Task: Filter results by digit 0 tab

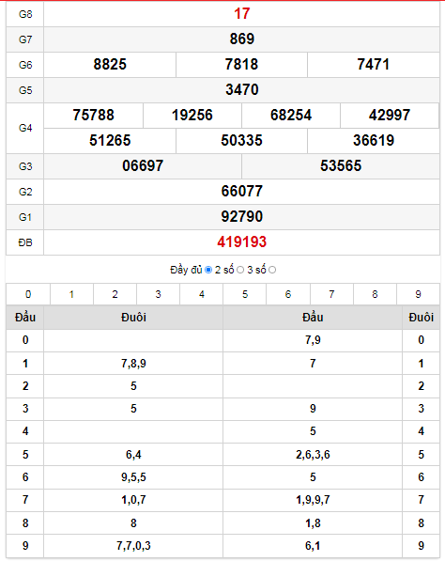Action: (28, 294)
